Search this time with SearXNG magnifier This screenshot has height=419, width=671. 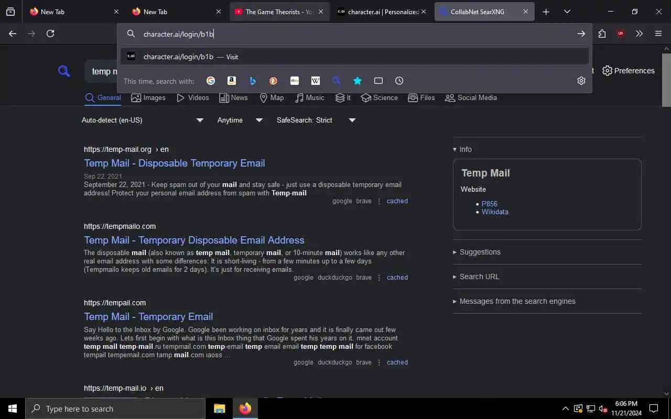click(x=337, y=81)
